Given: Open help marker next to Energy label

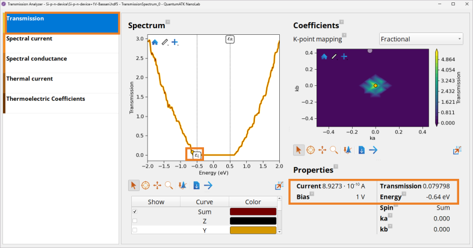Looking at the screenshot, I should 404,193.
